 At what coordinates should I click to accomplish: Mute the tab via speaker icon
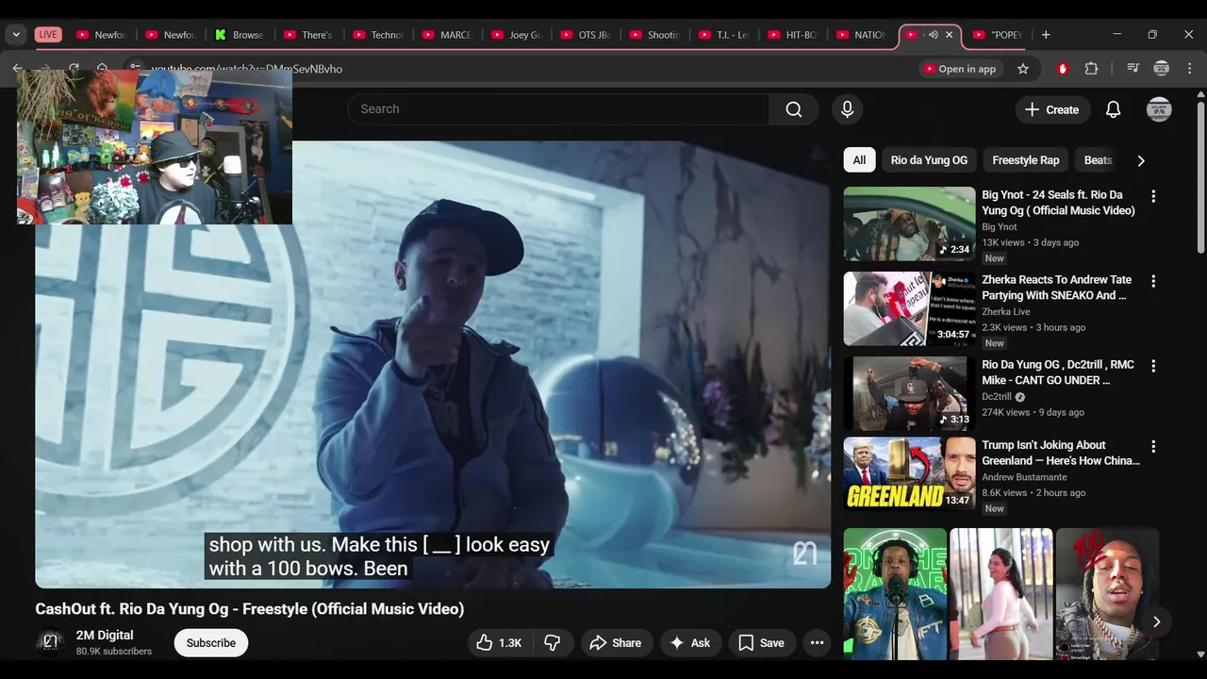point(933,35)
